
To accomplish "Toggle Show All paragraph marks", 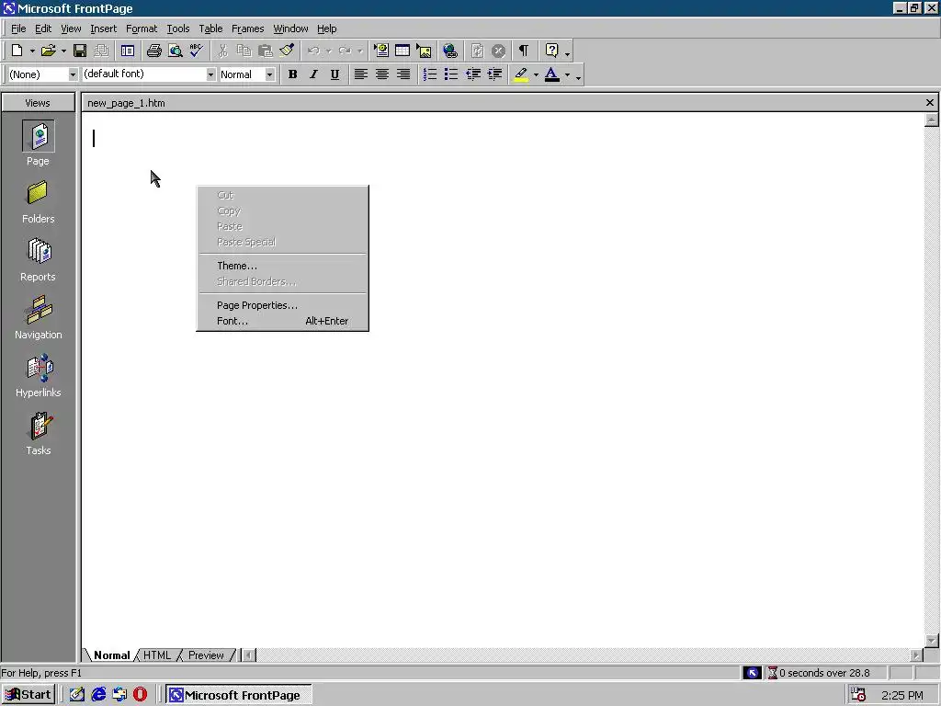I will pos(524,51).
